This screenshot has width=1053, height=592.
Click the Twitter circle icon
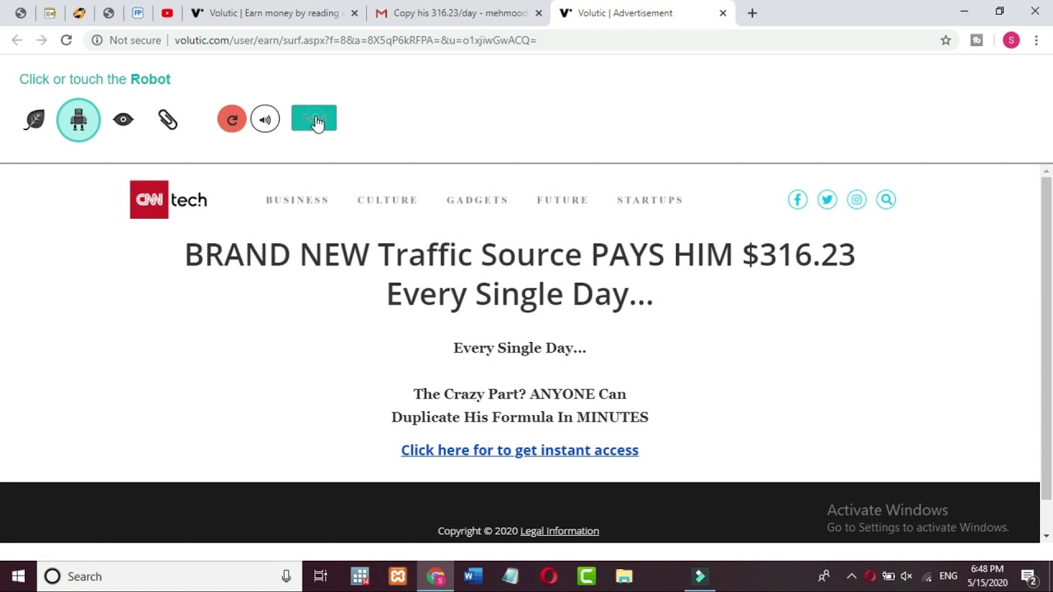click(x=827, y=200)
